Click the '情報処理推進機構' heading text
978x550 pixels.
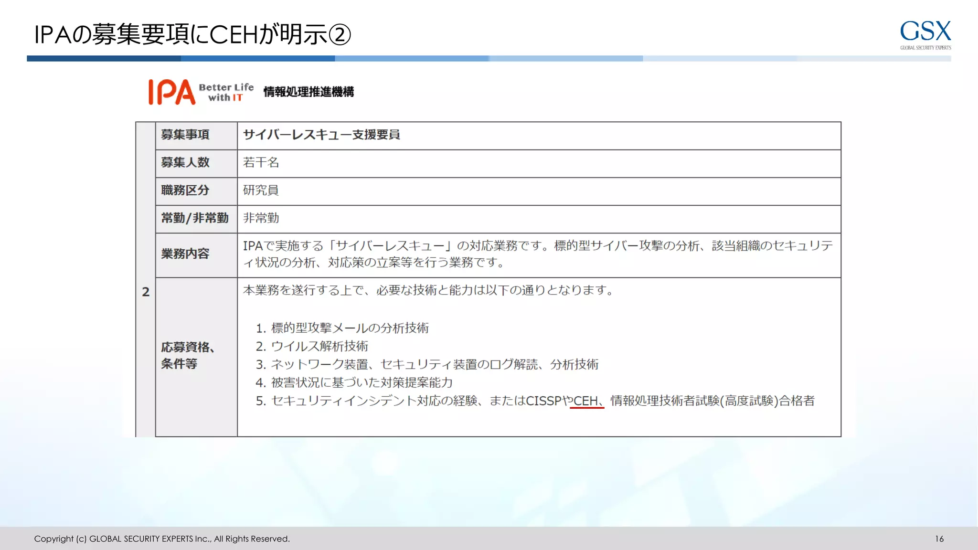point(308,92)
